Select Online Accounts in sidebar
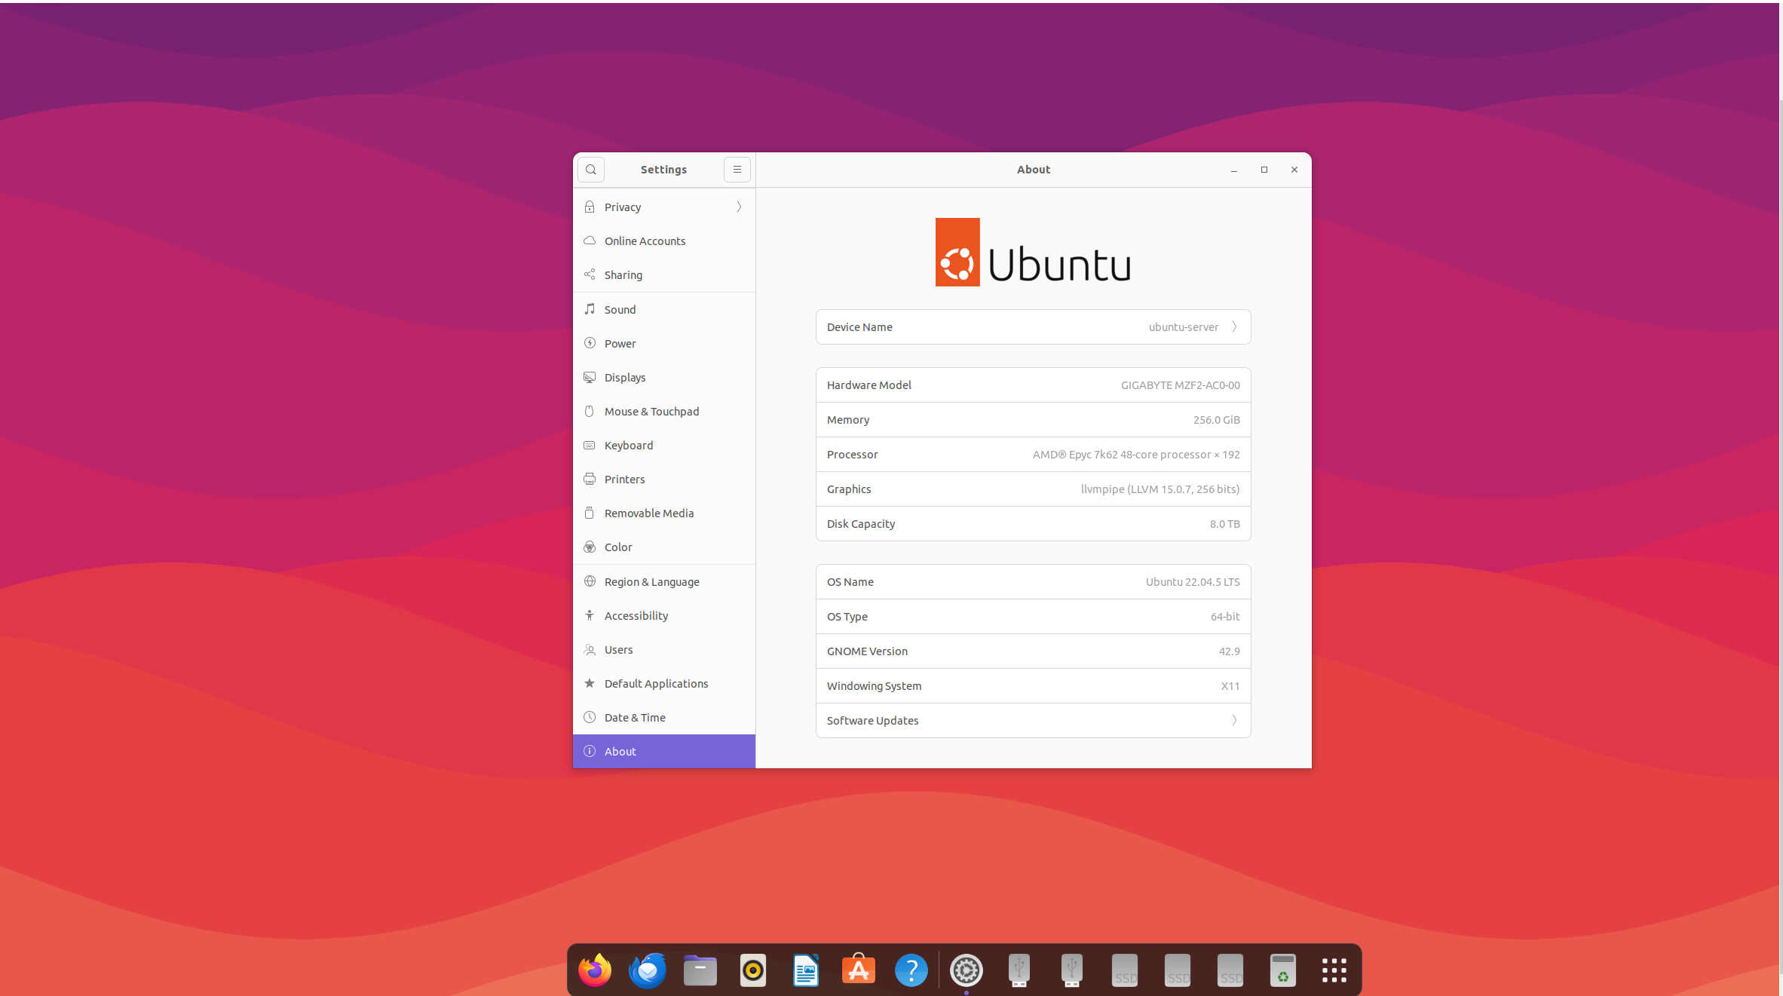The image size is (1783, 996). [645, 241]
